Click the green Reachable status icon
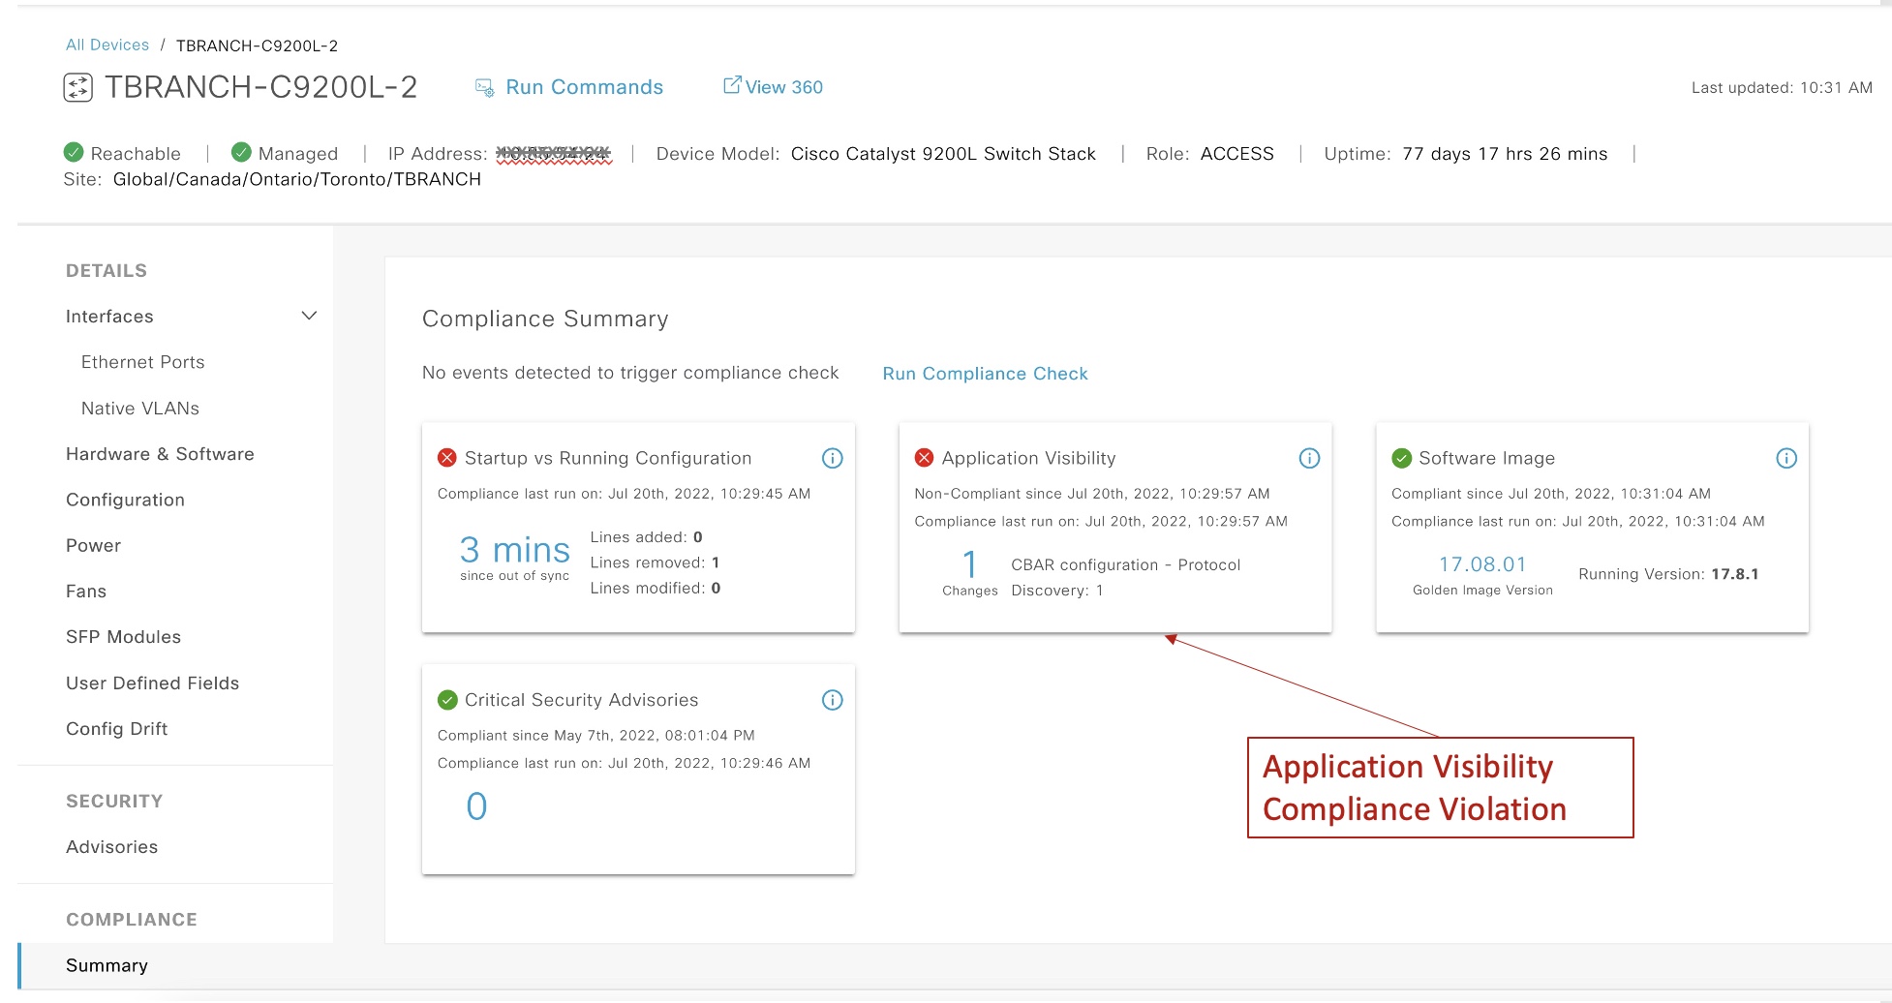1892x1003 pixels. (x=74, y=153)
